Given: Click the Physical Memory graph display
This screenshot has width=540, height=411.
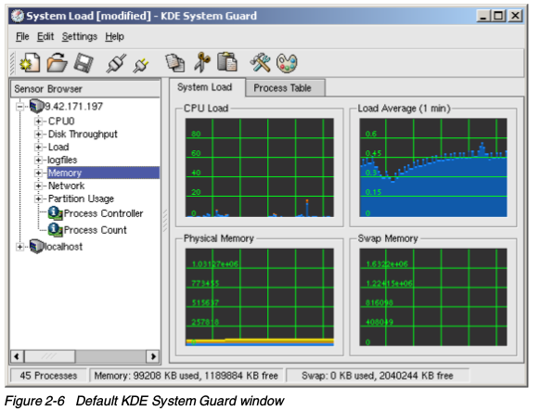Looking at the screenshot, I should (260, 297).
